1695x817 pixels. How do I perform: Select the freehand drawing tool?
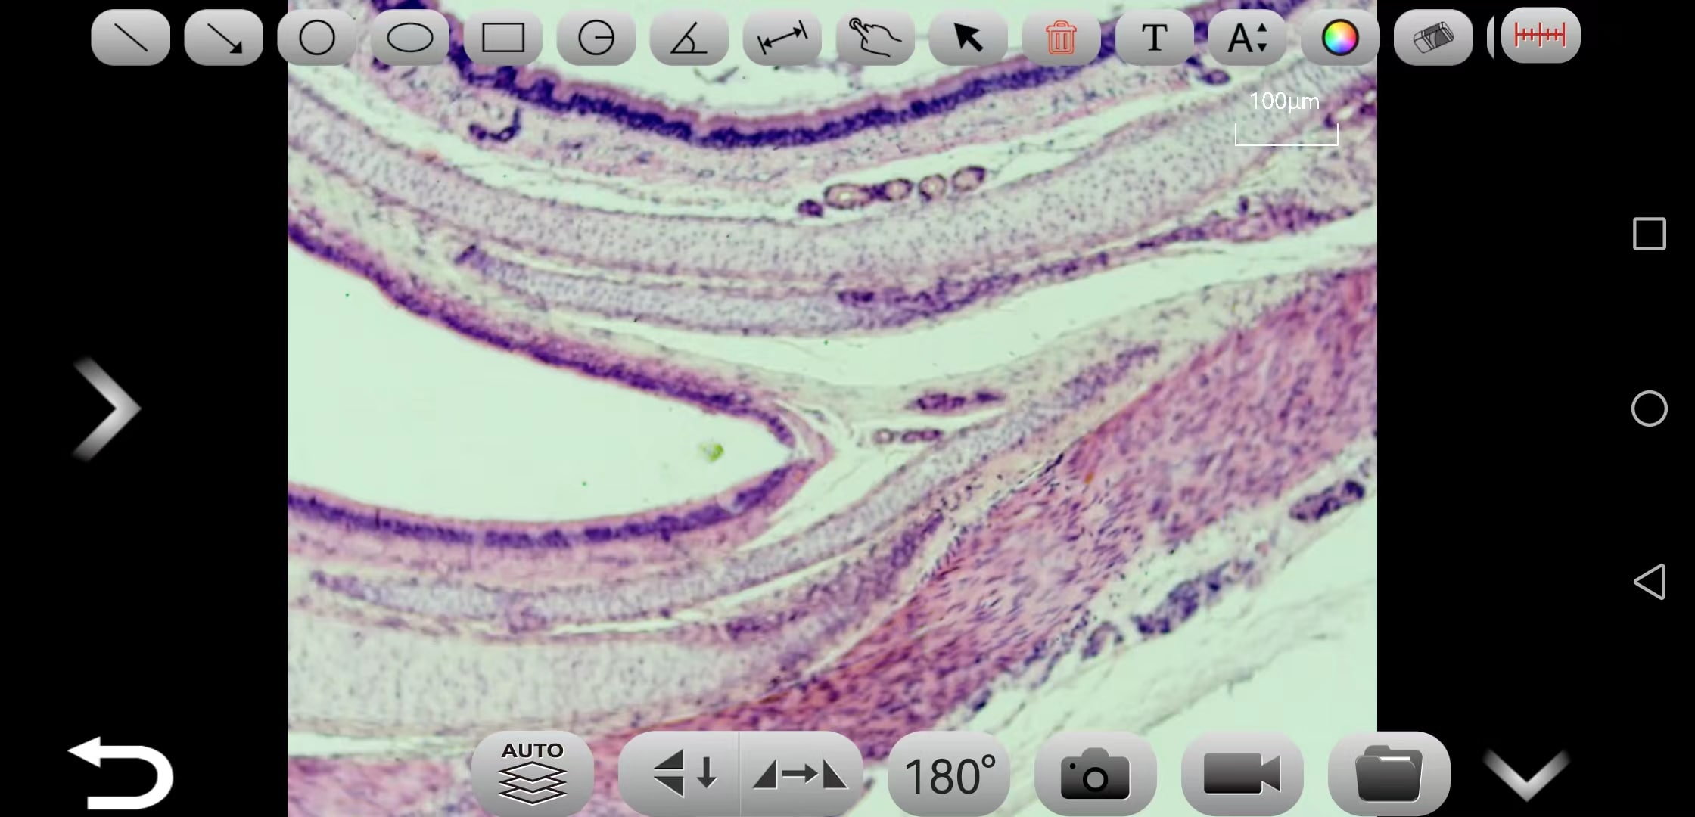[x=875, y=37]
